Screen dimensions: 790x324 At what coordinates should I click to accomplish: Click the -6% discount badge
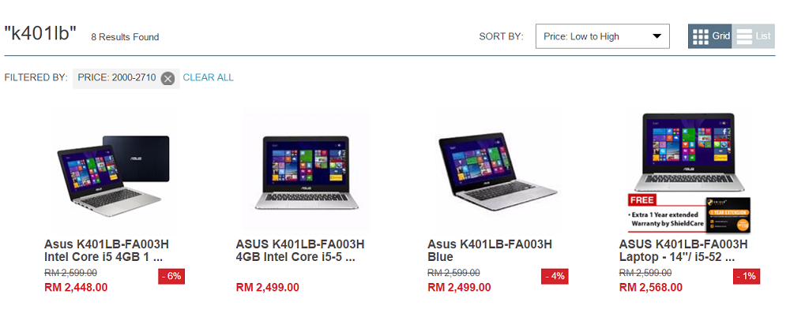point(171,276)
